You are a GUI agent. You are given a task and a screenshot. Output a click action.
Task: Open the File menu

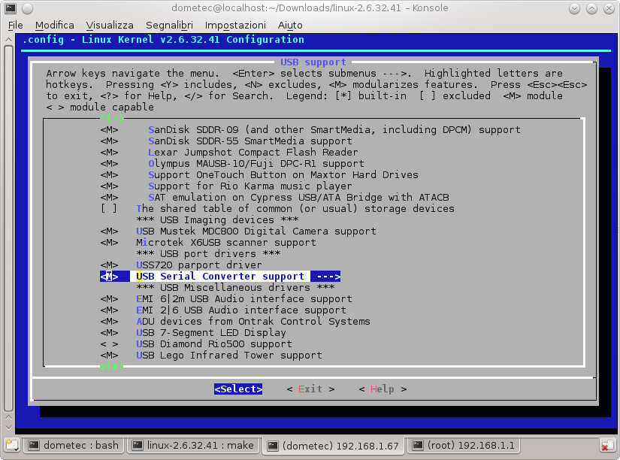pyautogui.click(x=15, y=25)
